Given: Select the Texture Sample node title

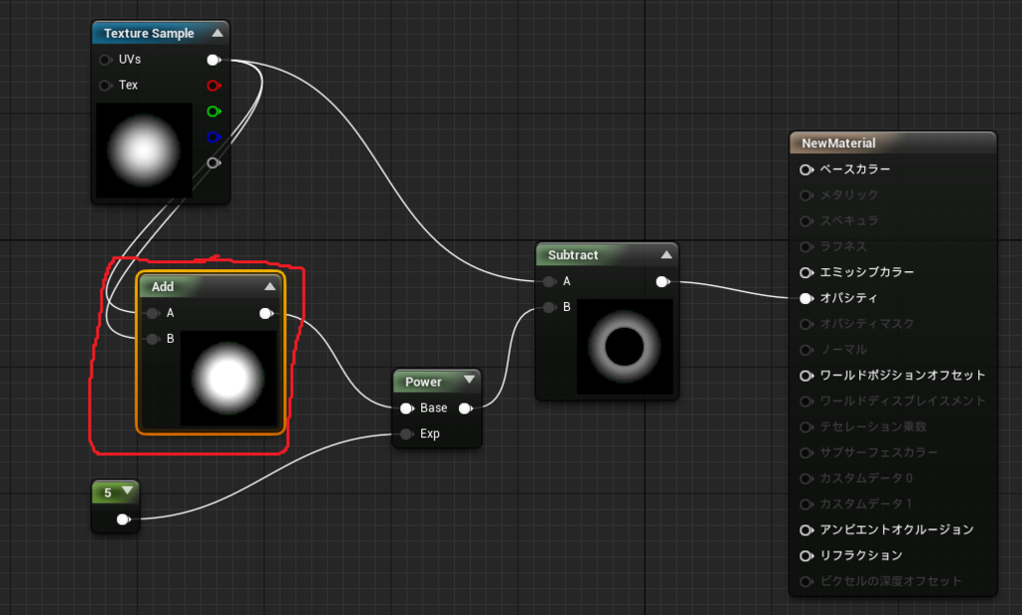Looking at the screenshot, I should tap(149, 33).
